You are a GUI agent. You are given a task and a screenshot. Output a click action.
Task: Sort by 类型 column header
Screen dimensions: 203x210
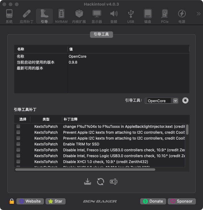point(46,119)
